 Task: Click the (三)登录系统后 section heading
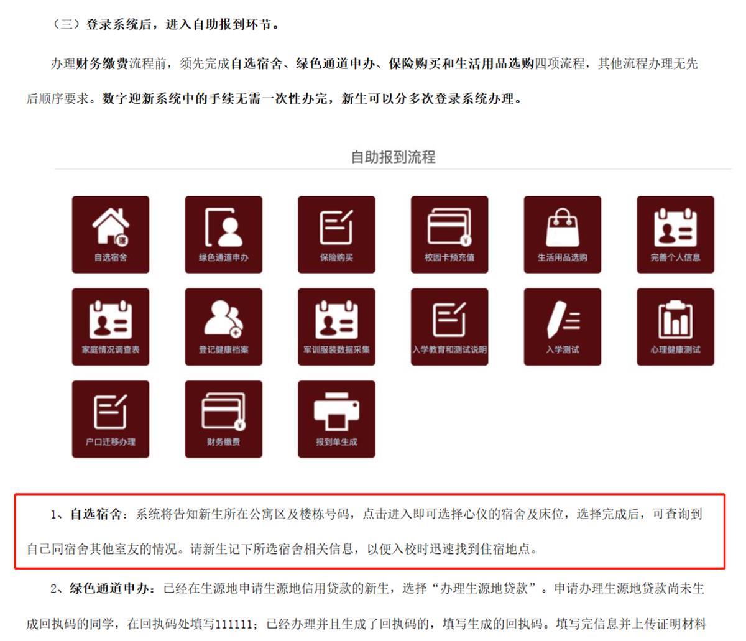pyautogui.click(x=165, y=25)
